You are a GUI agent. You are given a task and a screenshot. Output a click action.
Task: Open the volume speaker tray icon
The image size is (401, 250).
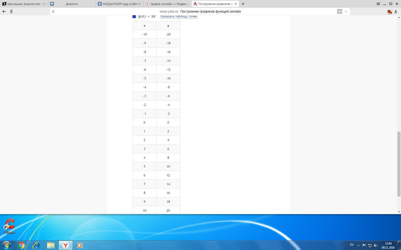point(375,245)
